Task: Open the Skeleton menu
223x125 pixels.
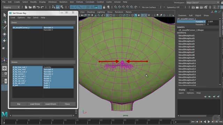Action: pyautogui.click(x=63, y=2)
